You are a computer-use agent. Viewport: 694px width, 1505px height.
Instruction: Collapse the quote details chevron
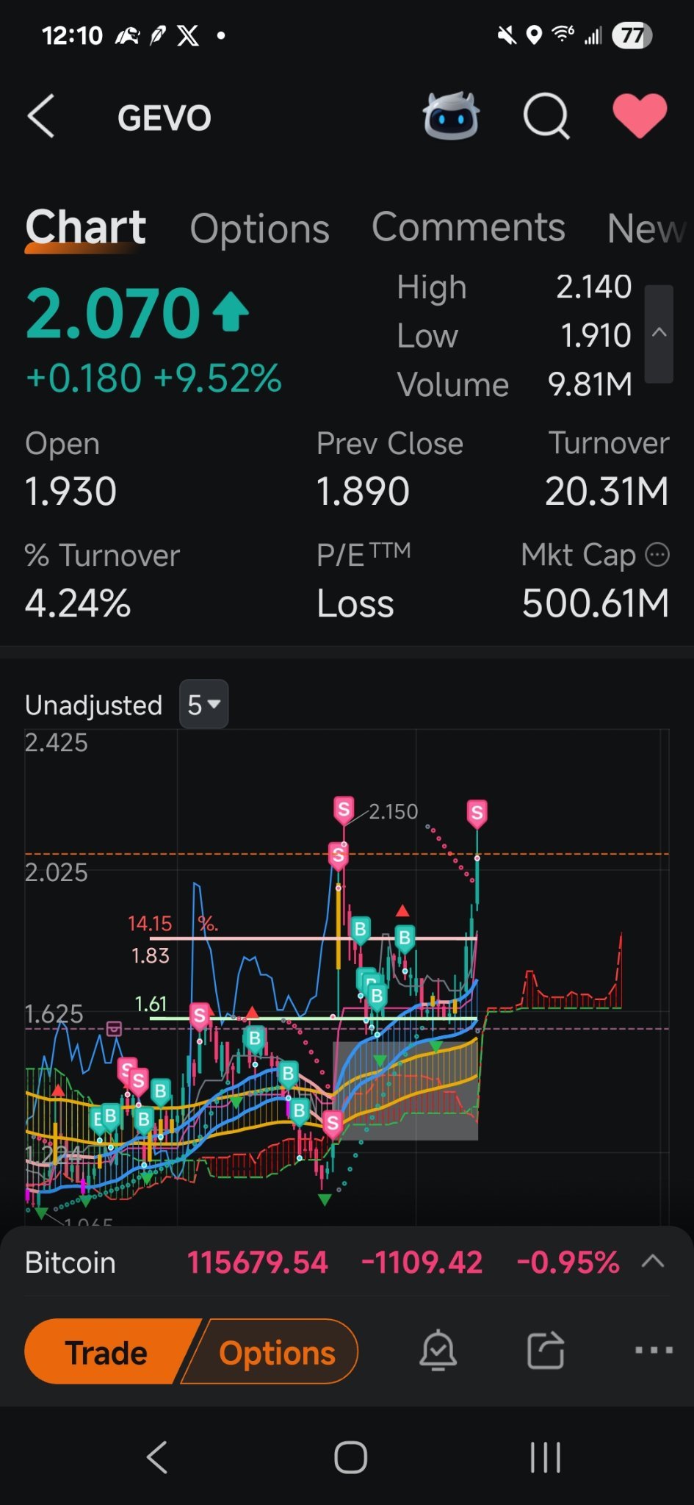[659, 334]
